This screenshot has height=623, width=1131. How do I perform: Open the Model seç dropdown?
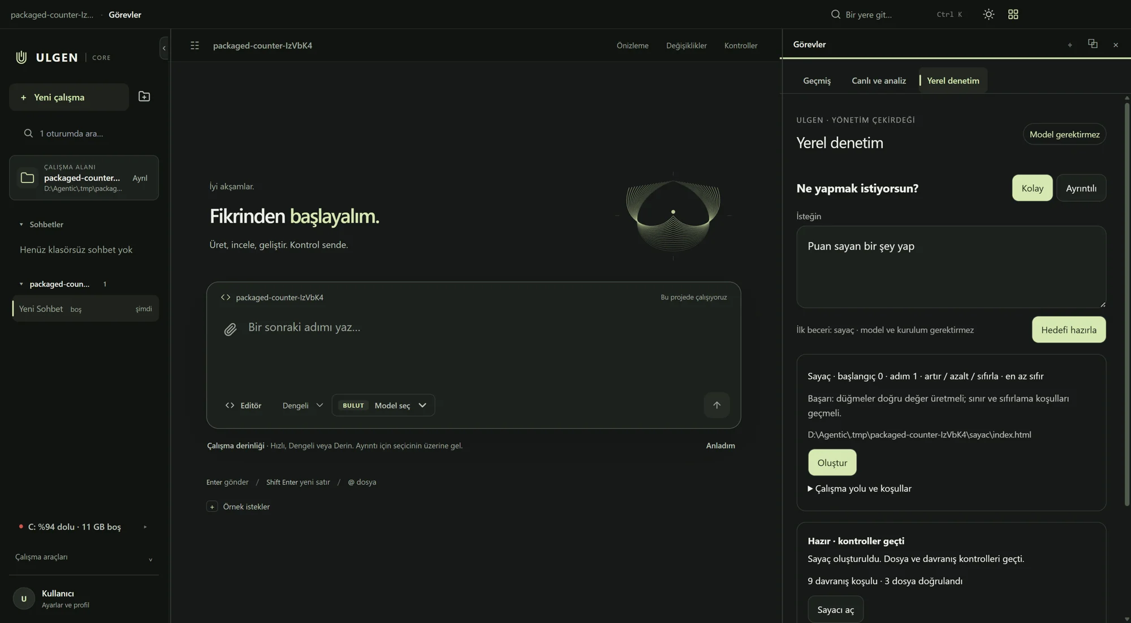383,406
